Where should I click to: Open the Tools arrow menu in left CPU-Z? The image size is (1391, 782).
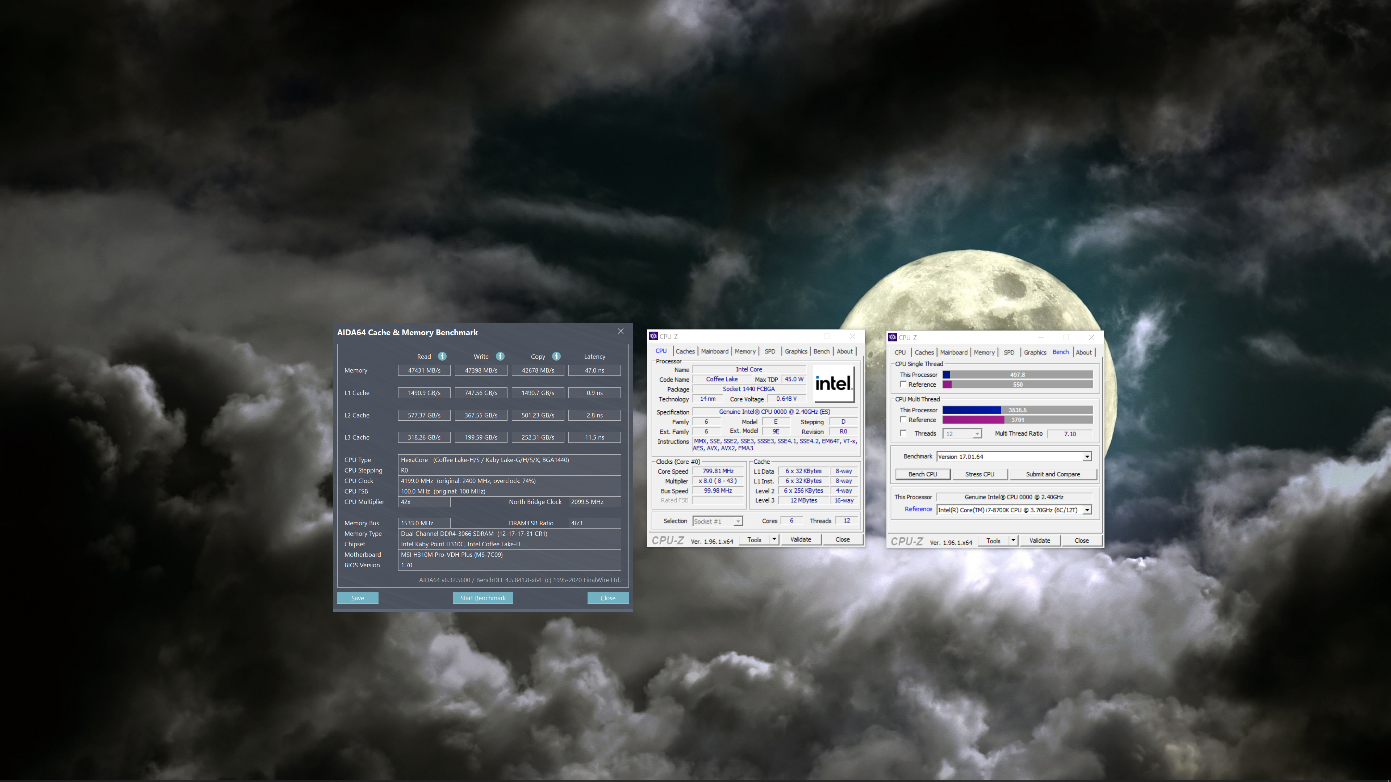pyautogui.click(x=774, y=539)
